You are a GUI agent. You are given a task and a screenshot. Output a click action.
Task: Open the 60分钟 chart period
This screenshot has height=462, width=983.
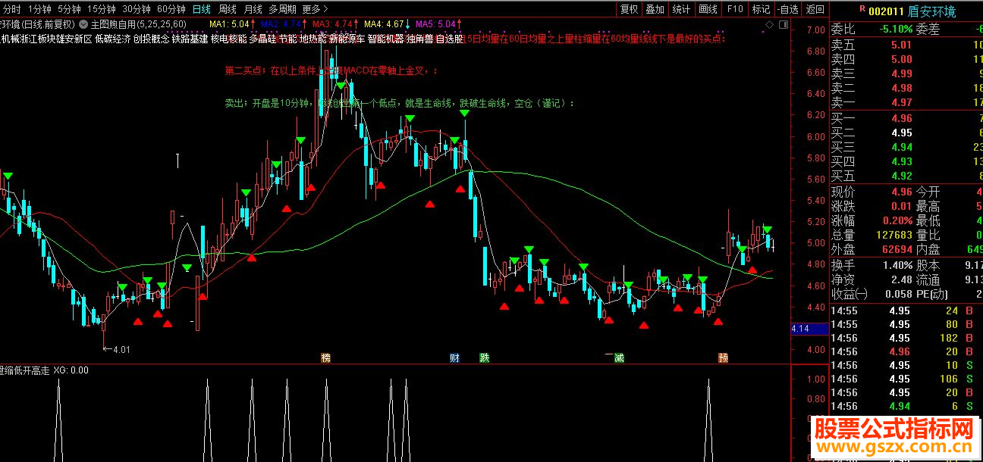[x=171, y=9]
